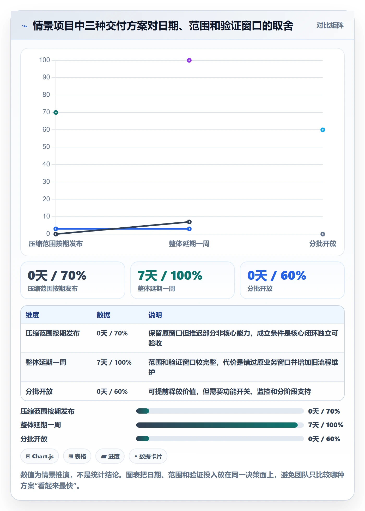Image resolution: width=365 pixels, height=511 pixels.
Task: Click the gray data point at zero for 分批开放
Action: [x=323, y=234]
